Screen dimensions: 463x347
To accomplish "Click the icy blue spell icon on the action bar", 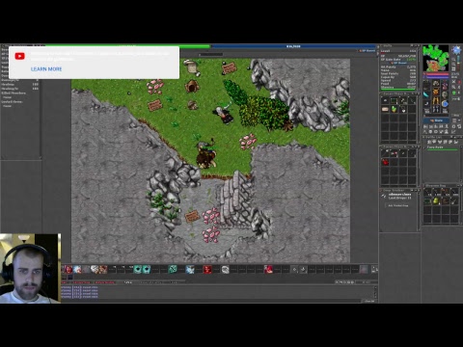I will (190, 269).
